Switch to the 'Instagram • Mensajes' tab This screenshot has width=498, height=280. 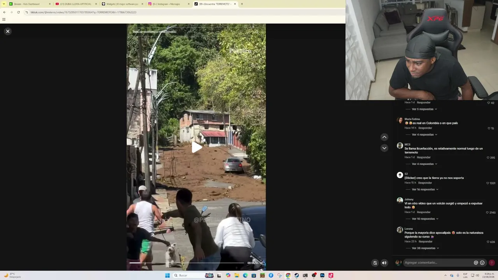click(169, 4)
